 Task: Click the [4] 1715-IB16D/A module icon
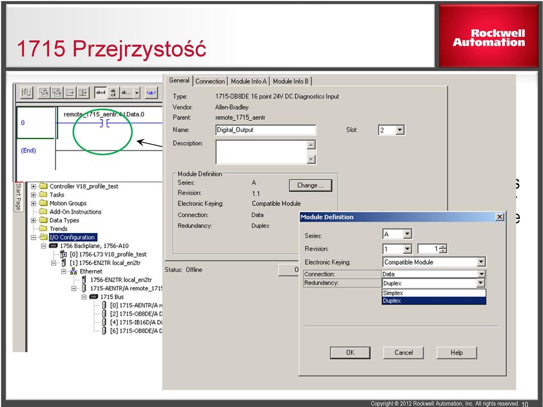(x=104, y=322)
